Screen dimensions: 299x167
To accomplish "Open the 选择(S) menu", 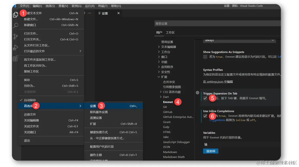I will pos(50,6).
